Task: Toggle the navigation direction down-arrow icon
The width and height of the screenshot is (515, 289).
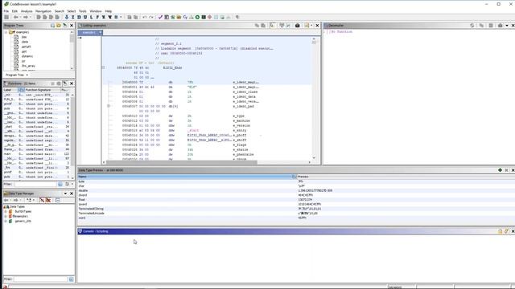Action: coord(67,17)
